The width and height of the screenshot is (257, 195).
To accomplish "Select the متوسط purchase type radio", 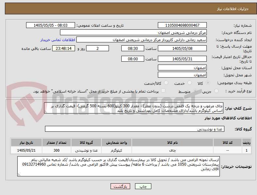I will (195, 91).
